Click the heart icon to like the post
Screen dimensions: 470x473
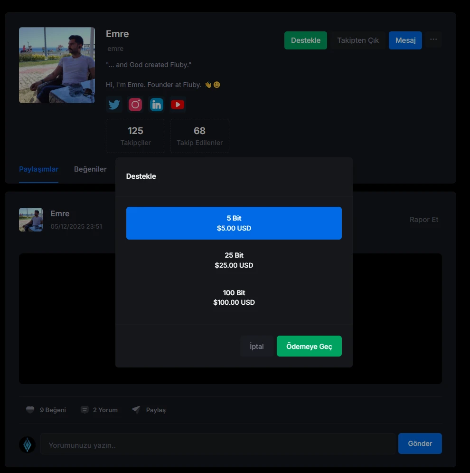(30, 410)
